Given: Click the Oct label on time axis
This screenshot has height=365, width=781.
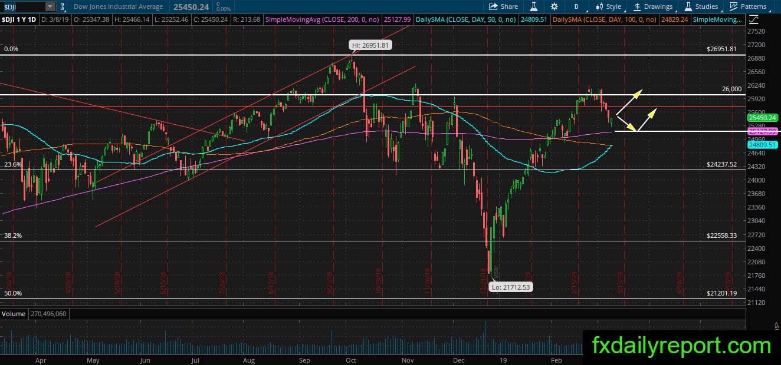Looking at the screenshot, I should coord(351,359).
